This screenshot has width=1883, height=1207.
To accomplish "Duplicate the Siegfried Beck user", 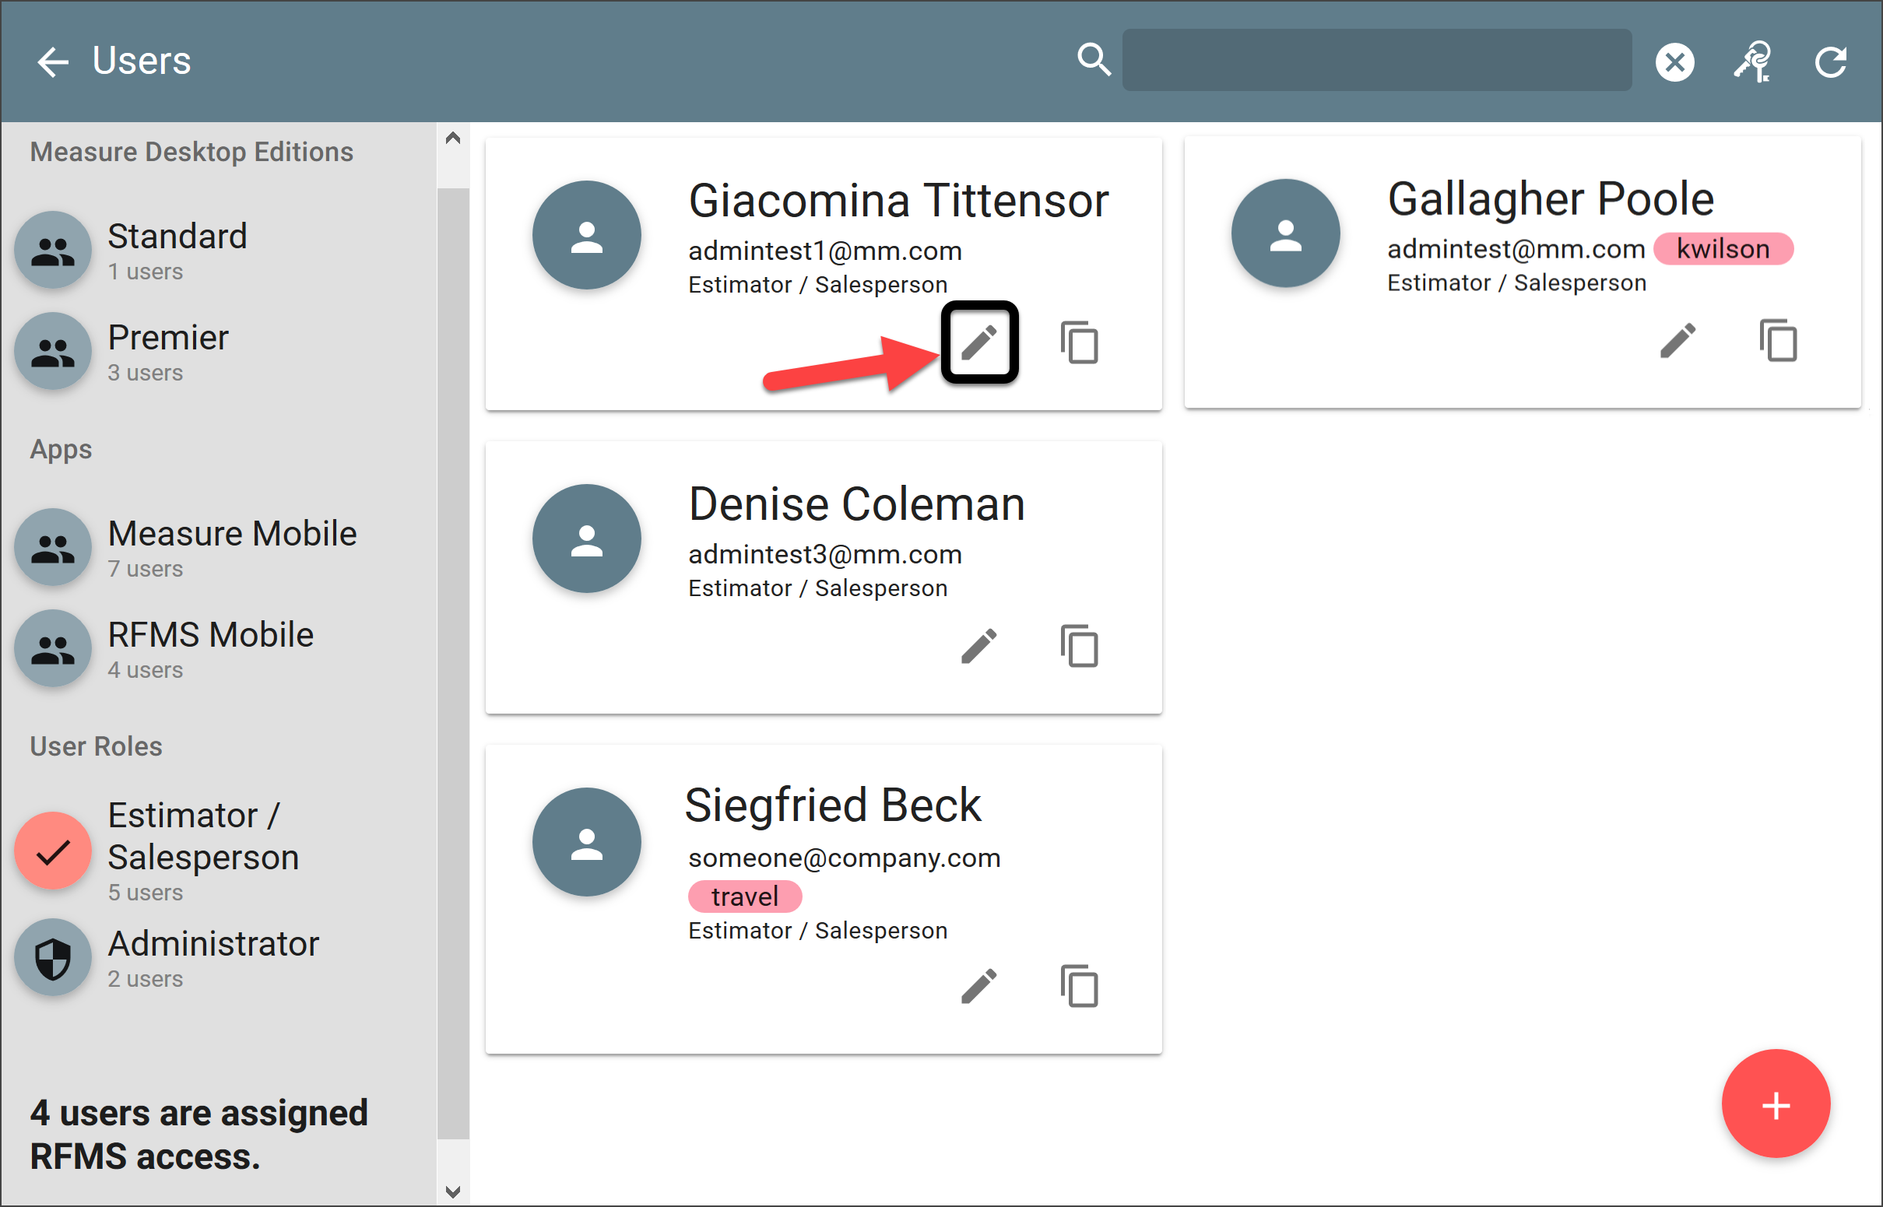I will coord(1080,986).
